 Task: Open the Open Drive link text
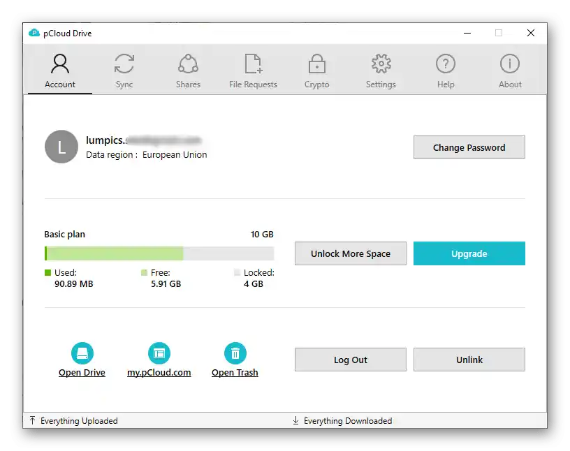82,373
